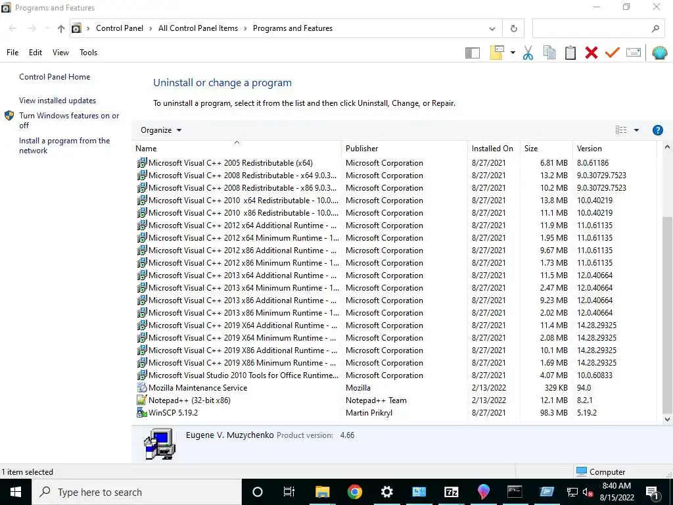
Task: Click the blue Help question mark icon
Action: pyautogui.click(x=657, y=130)
